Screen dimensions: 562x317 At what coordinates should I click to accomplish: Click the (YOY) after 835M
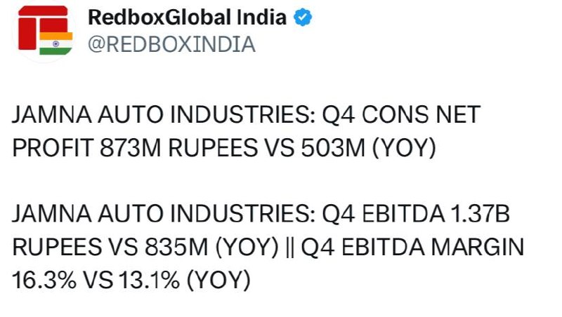tap(247, 247)
